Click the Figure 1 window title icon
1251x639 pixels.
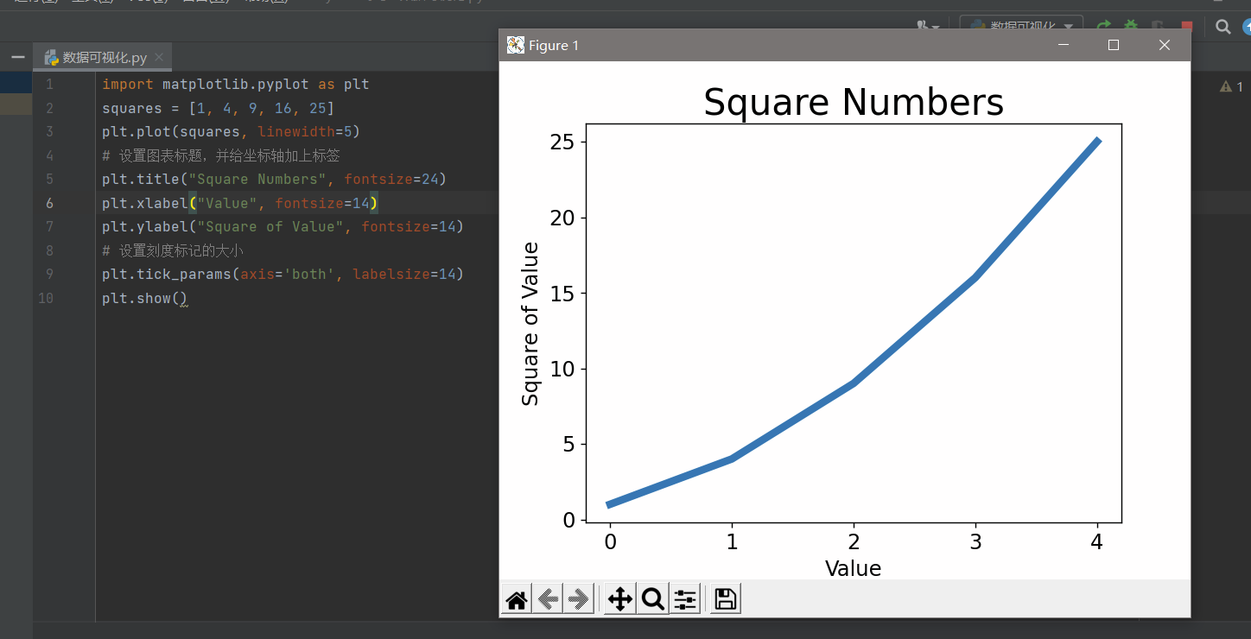(x=516, y=45)
